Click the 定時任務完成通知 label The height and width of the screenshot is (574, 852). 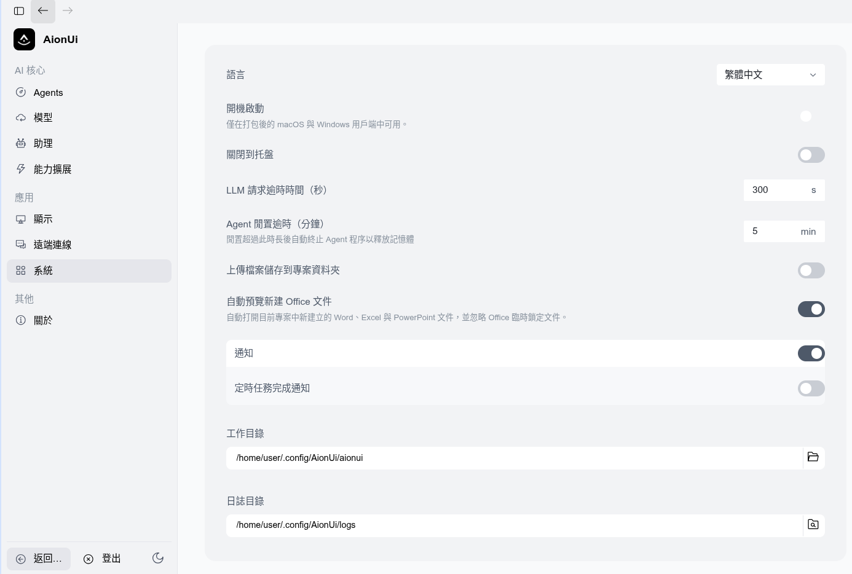point(272,388)
